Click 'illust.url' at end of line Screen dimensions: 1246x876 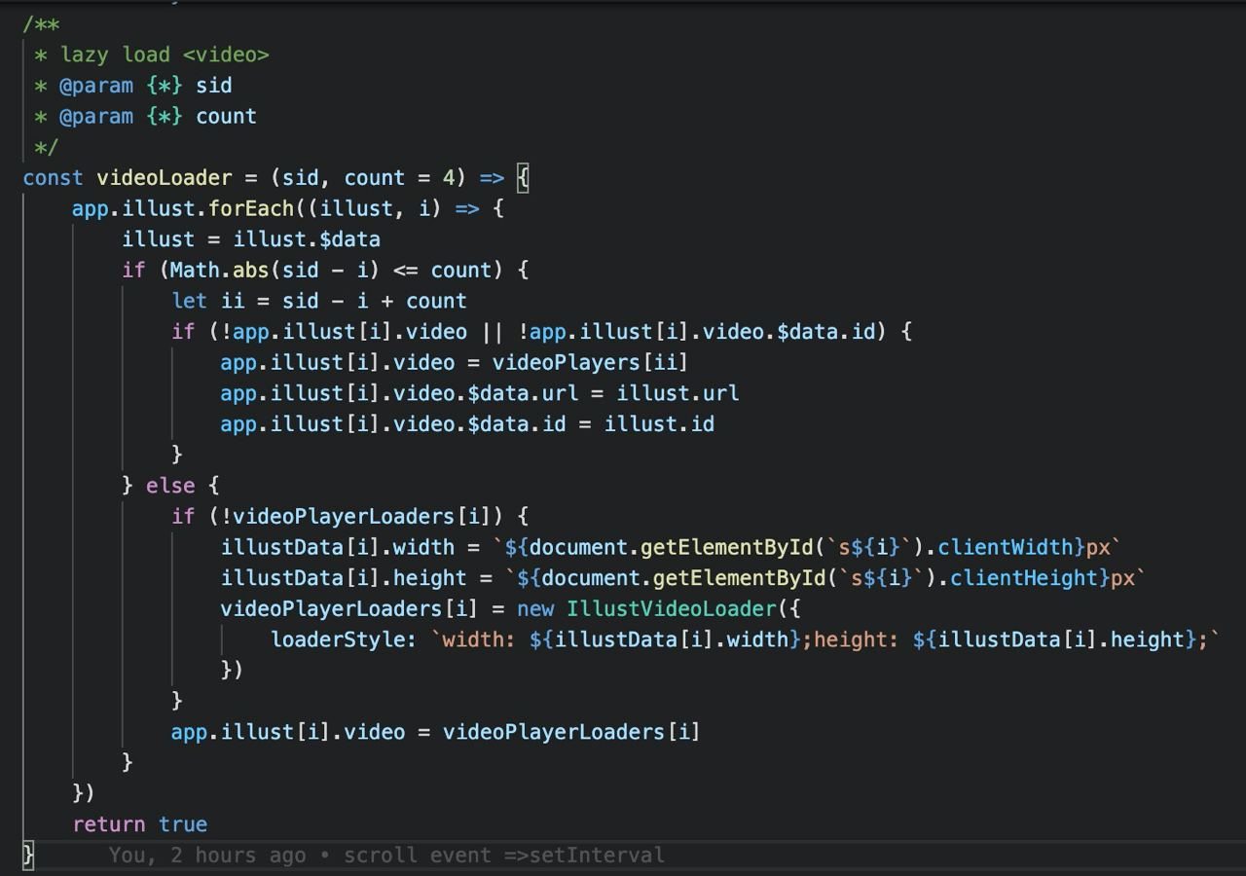(x=678, y=393)
